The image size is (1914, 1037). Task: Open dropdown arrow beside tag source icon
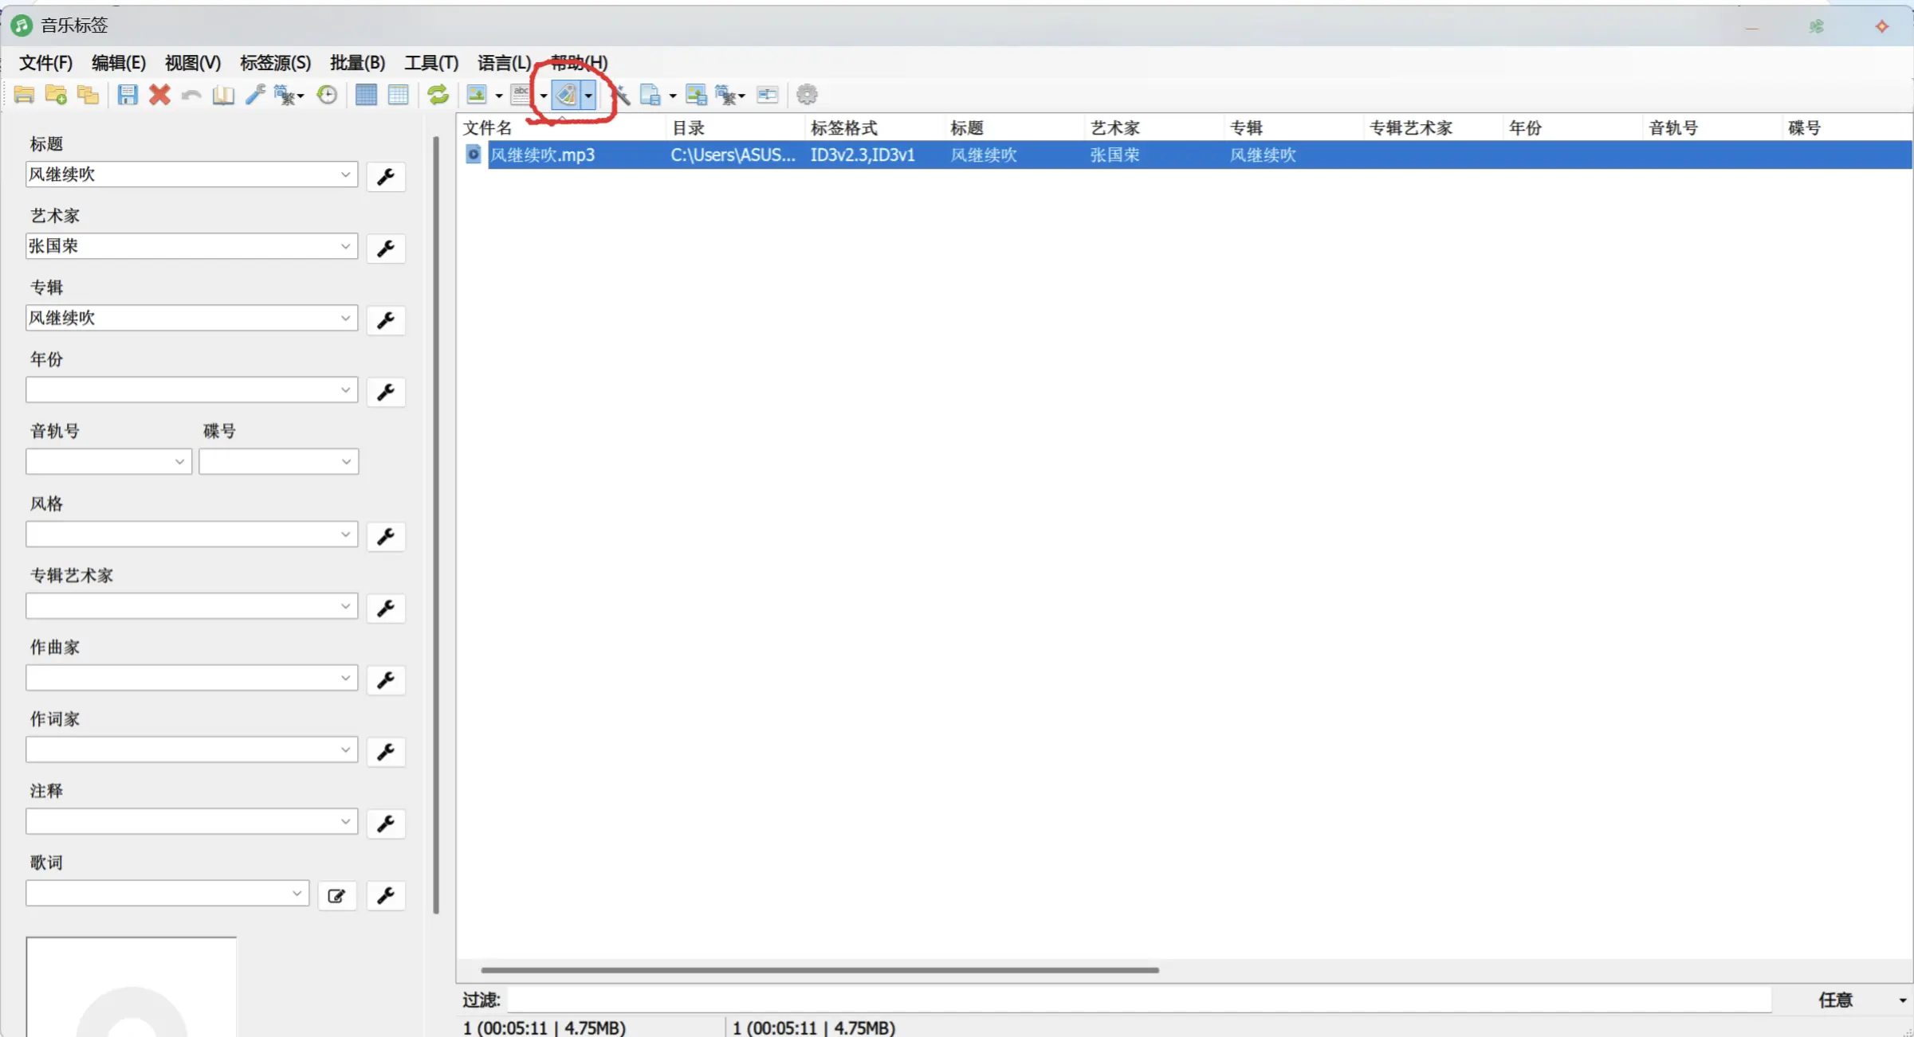click(588, 95)
